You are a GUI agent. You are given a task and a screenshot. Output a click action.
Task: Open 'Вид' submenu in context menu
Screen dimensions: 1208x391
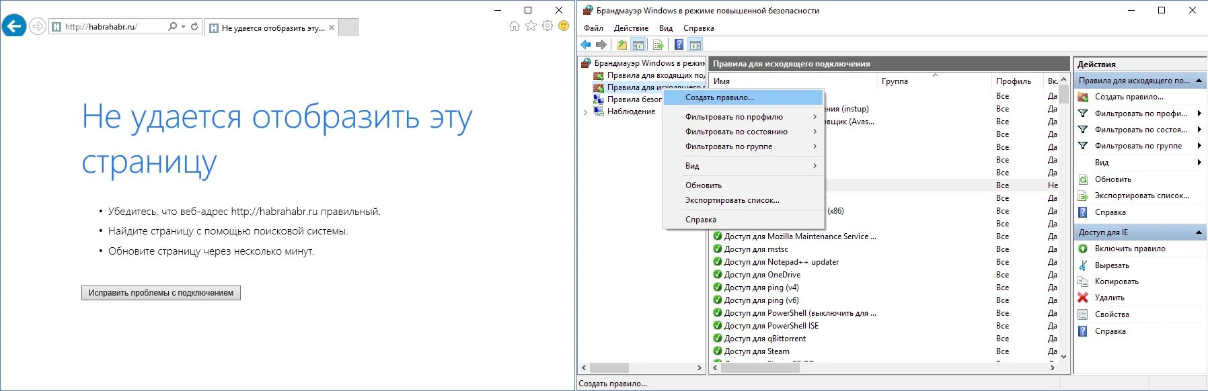pyautogui.click(x=743, y=166)
